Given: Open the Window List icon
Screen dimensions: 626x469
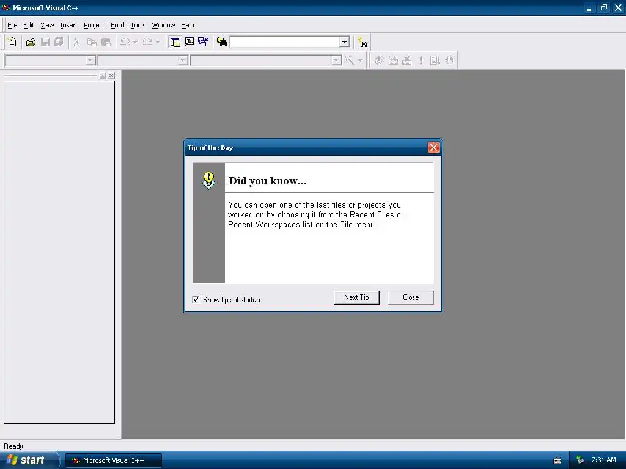Looking at the screenshot, I should tap(203, 42).
